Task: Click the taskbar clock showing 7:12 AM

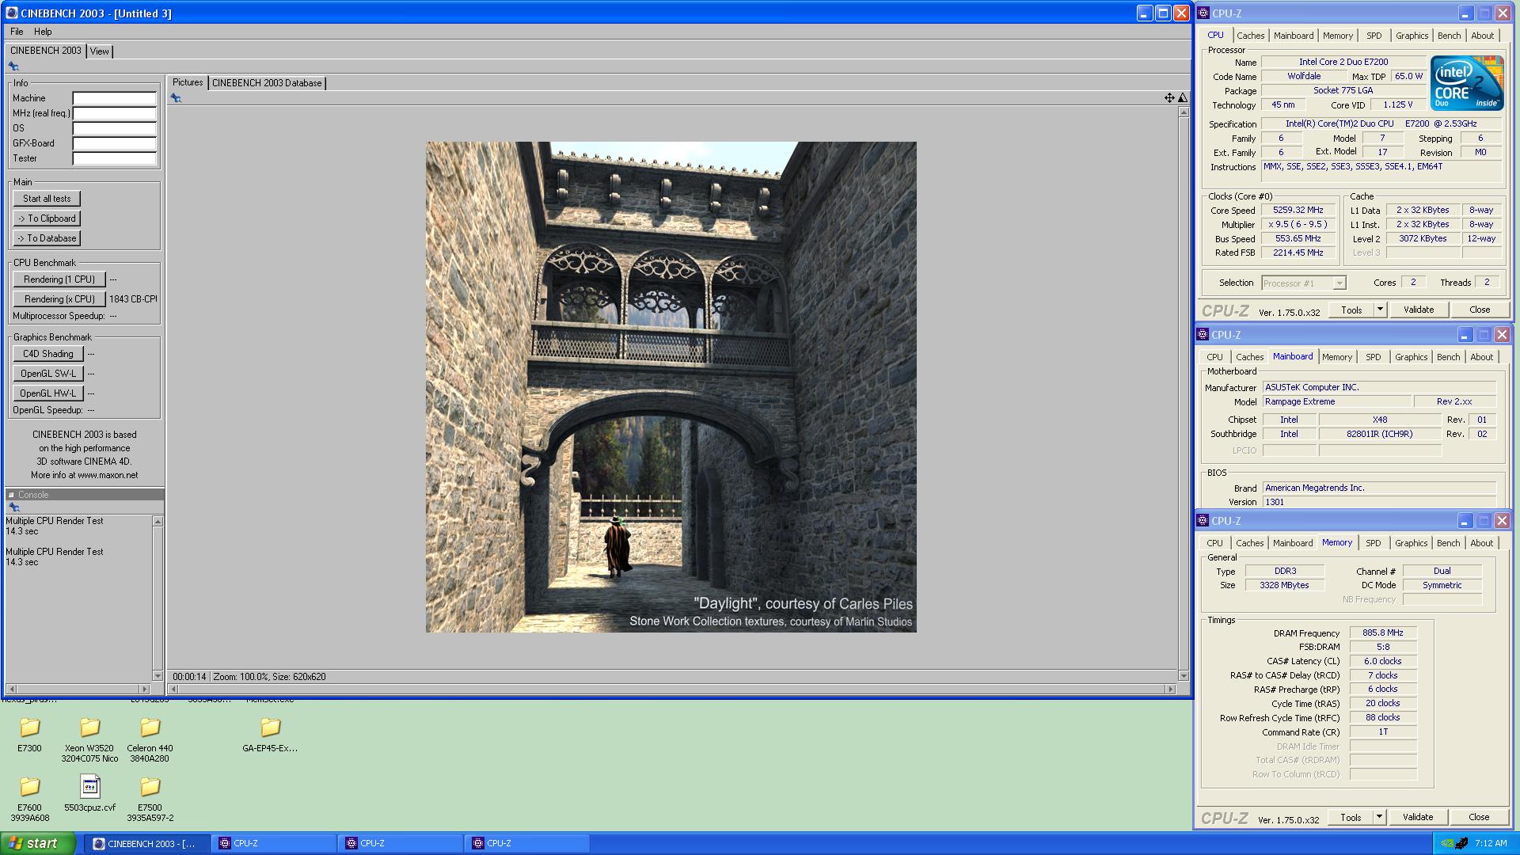Action: 1491,843
